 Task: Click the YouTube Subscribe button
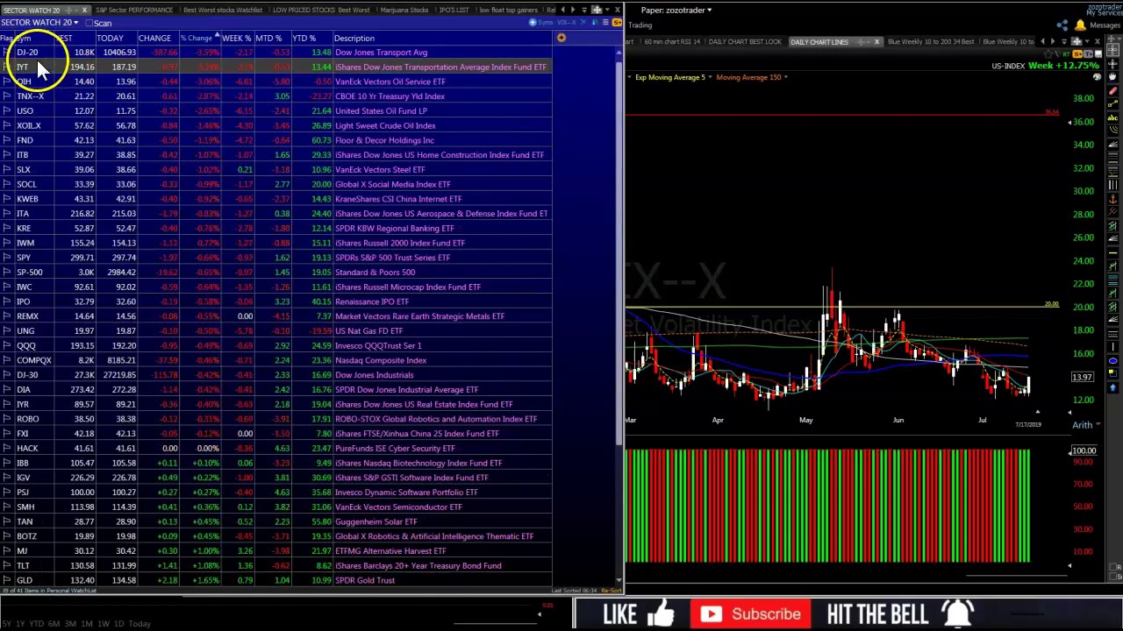click(x=753, y=613)
